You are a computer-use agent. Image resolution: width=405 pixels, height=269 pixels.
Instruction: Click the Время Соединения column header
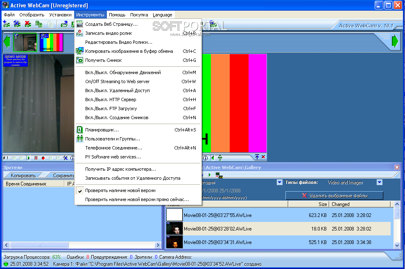(x=34, y=184)
